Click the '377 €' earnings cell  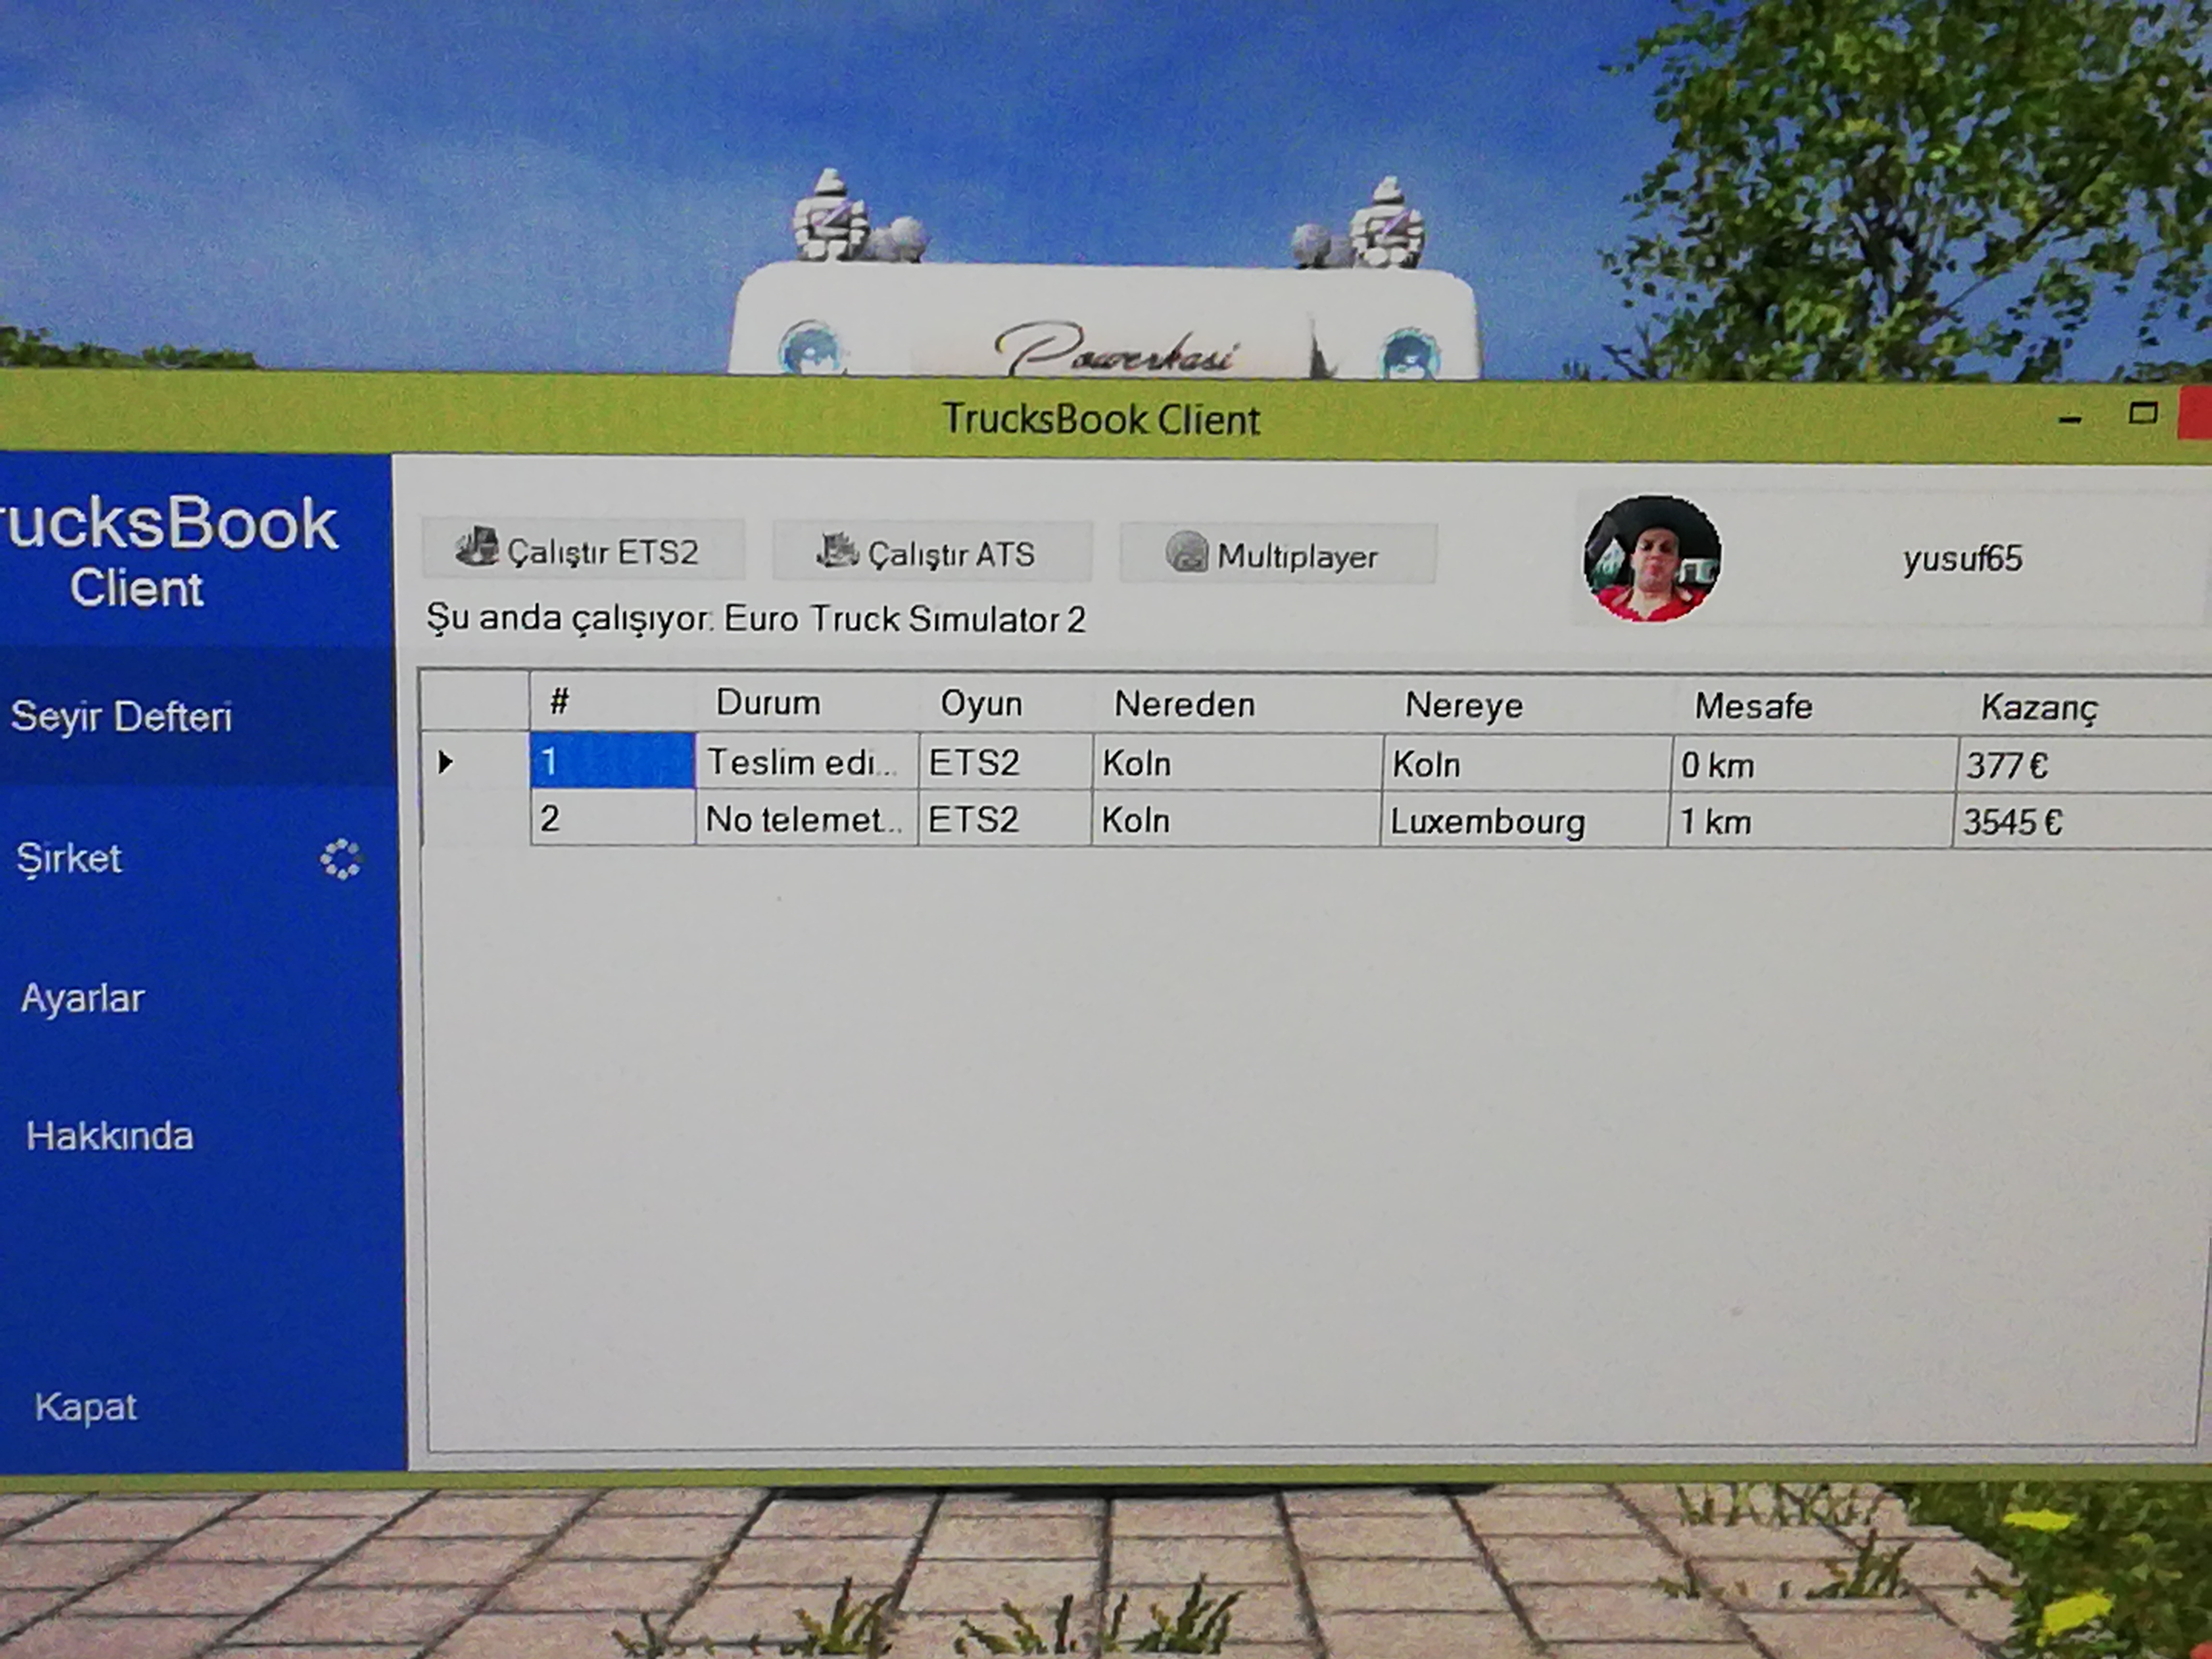point(2084,767)
